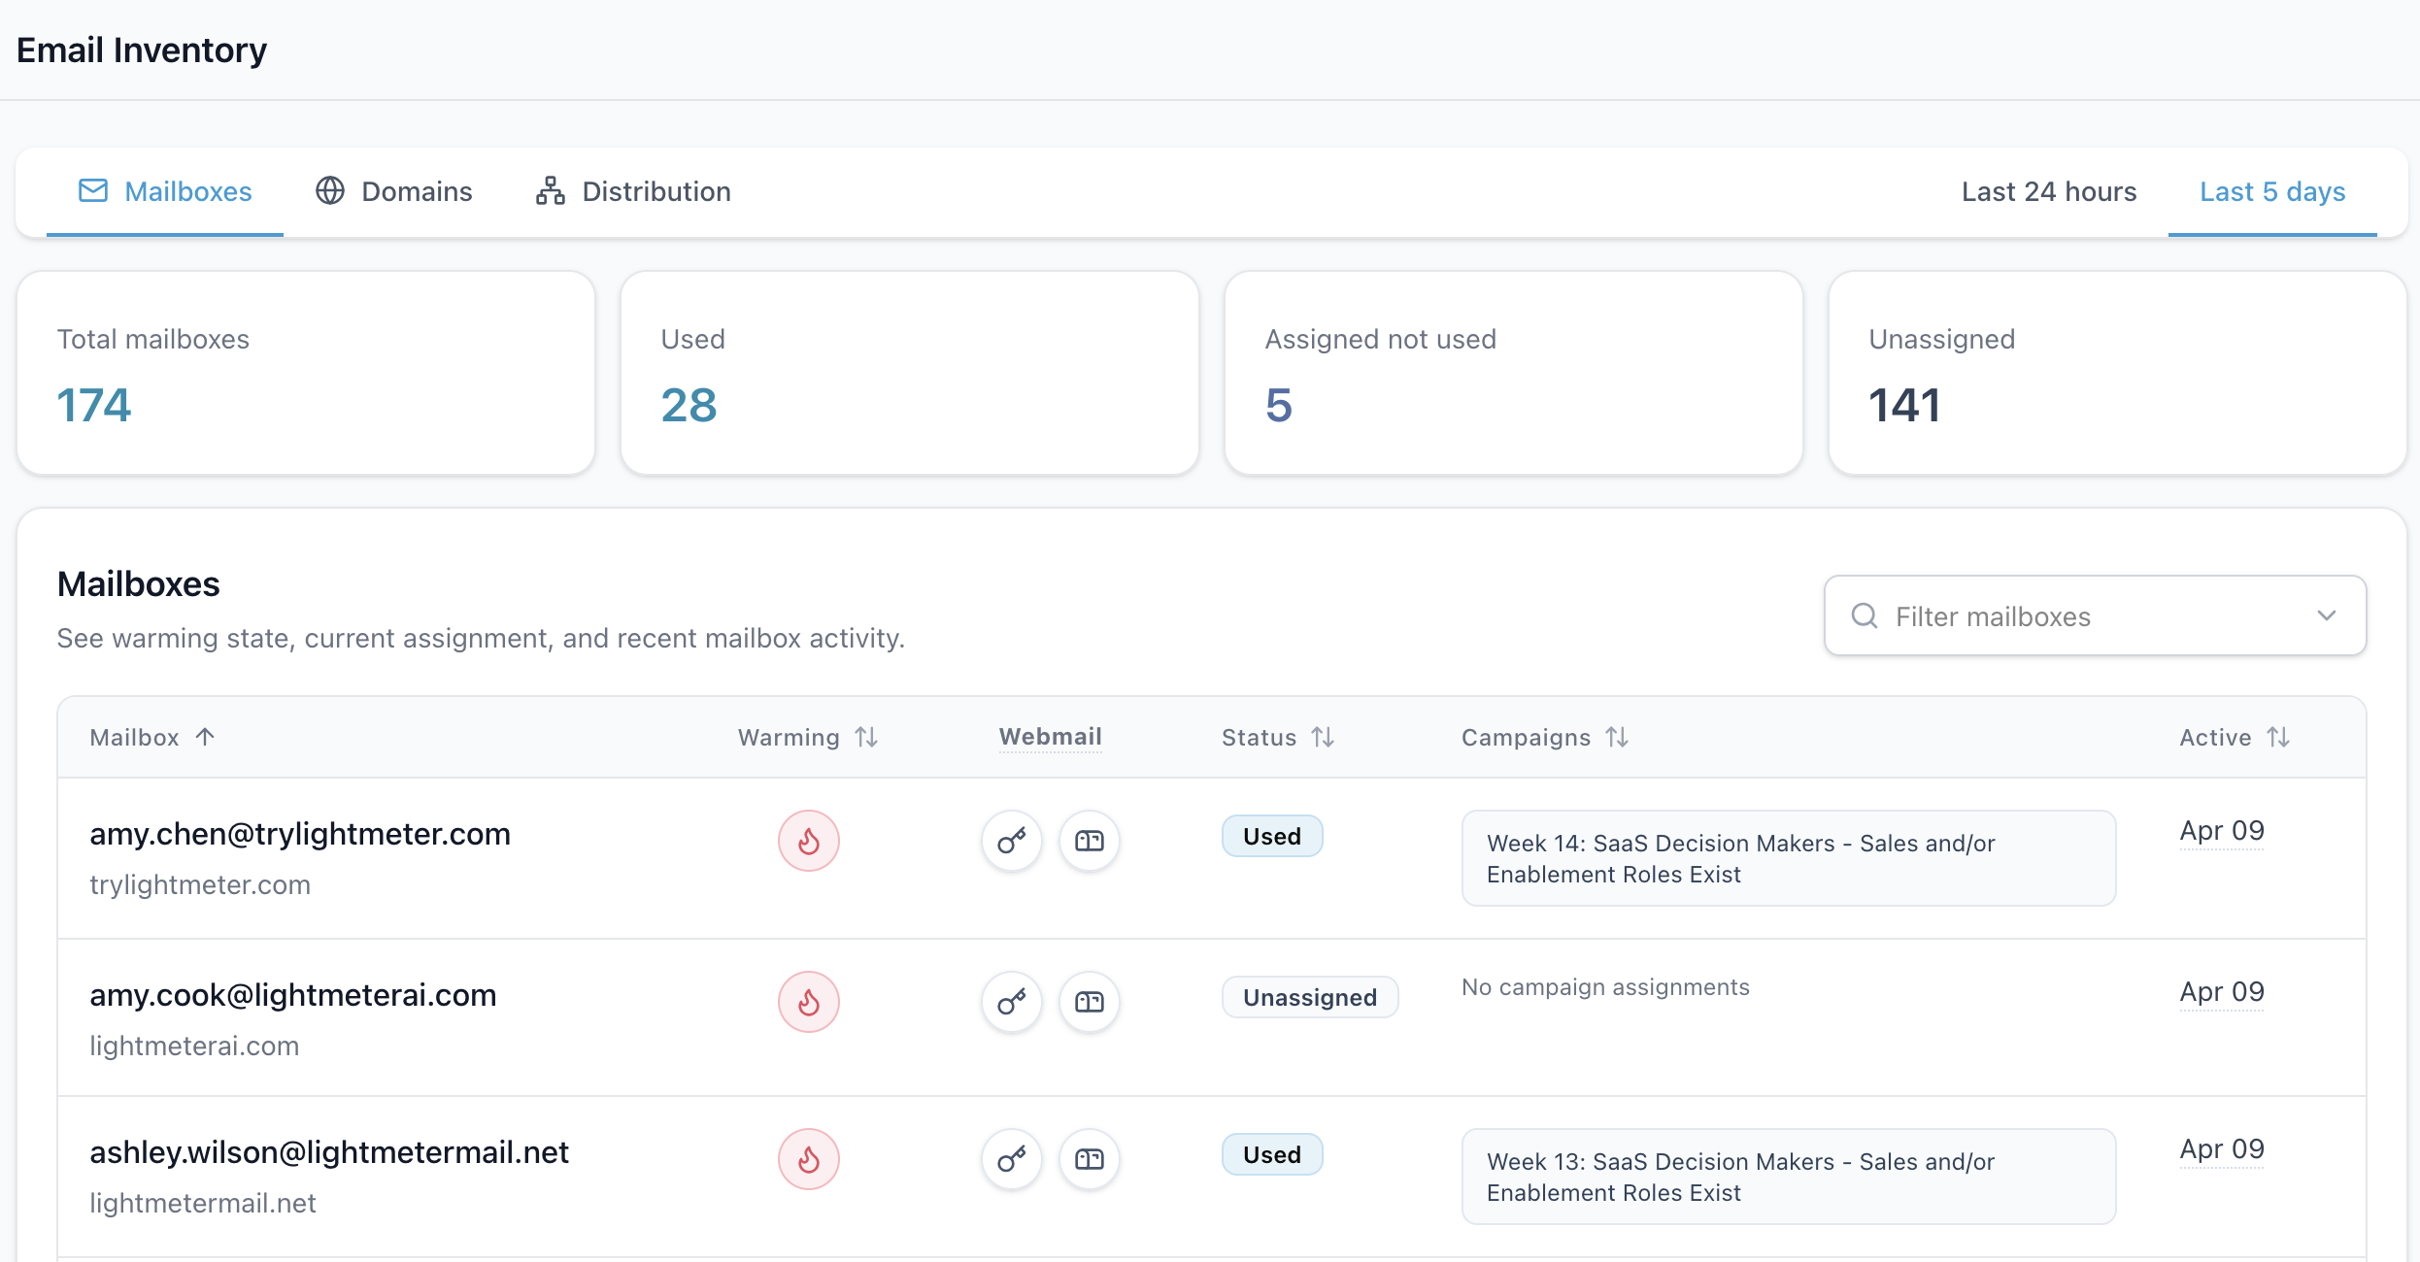Viewport: 2420px width, 1262px height.
Task: Switch to the Domains tab
Action: pyautogui.click(x=394, y=191)
